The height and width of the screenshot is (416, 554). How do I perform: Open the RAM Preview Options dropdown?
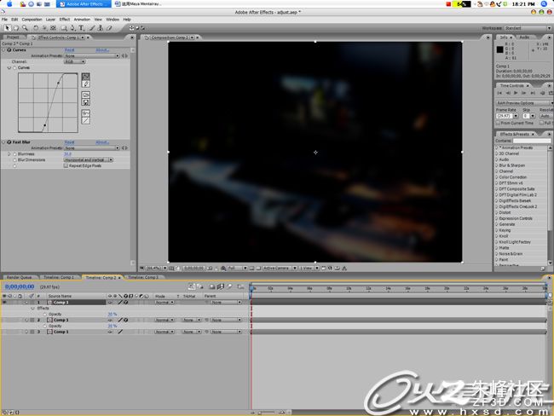coord(524,103)
